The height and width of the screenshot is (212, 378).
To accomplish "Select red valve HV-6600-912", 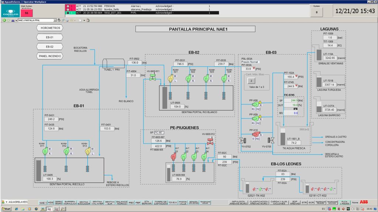I will coord(210,141).
